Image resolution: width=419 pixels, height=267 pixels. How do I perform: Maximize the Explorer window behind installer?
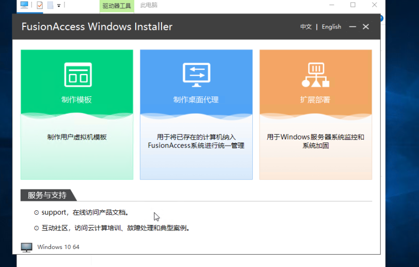coord(353,5)
